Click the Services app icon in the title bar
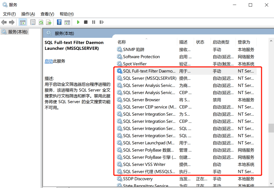This screenshot has height=188, width=274. [x=5, y=5]
